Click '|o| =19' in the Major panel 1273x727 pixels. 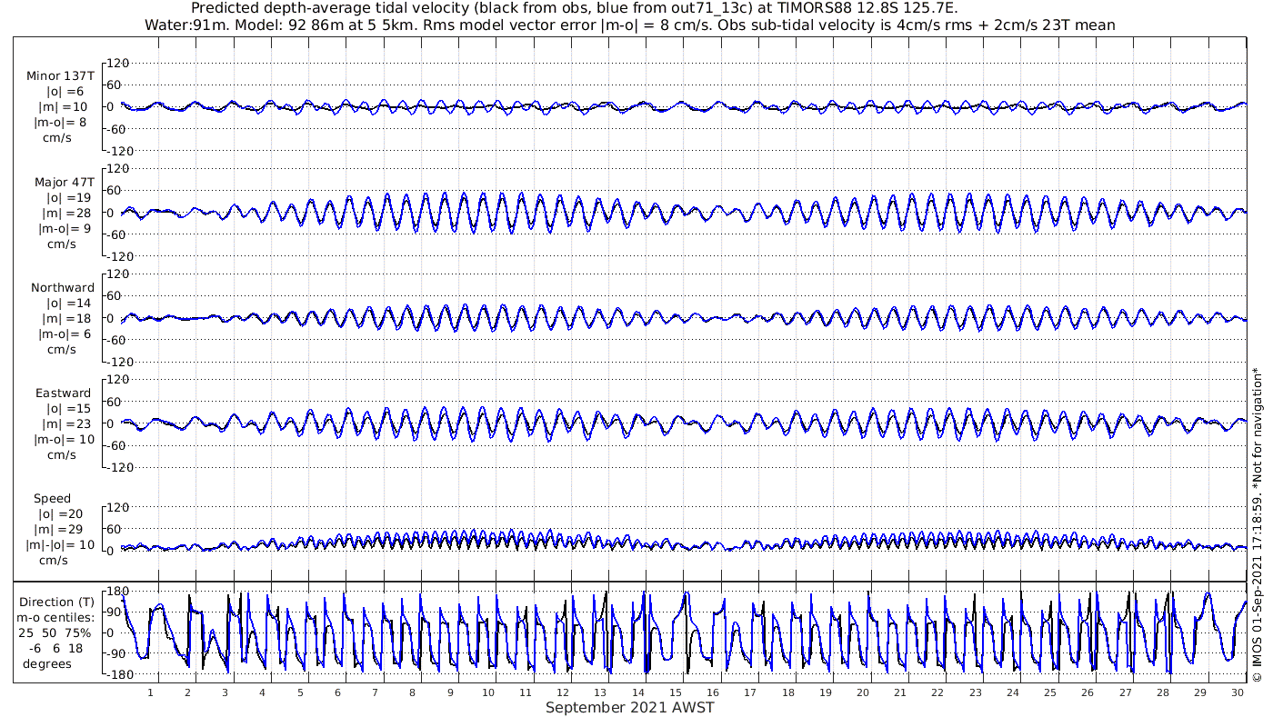[69, 197]
